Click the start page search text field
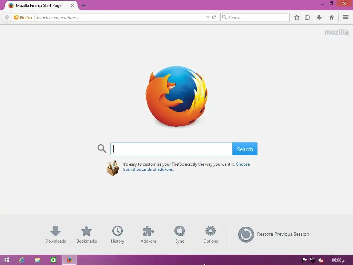This screenshot has width=353, height=265. 171,149
